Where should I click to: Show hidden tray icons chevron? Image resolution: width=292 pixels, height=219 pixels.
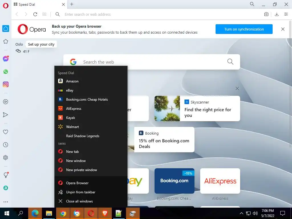(241, 213)
